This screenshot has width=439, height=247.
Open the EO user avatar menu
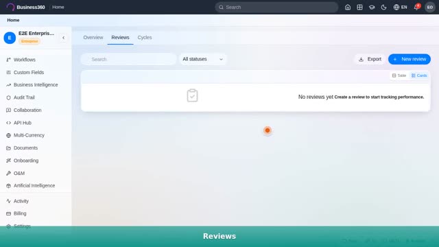click(430, 8)
